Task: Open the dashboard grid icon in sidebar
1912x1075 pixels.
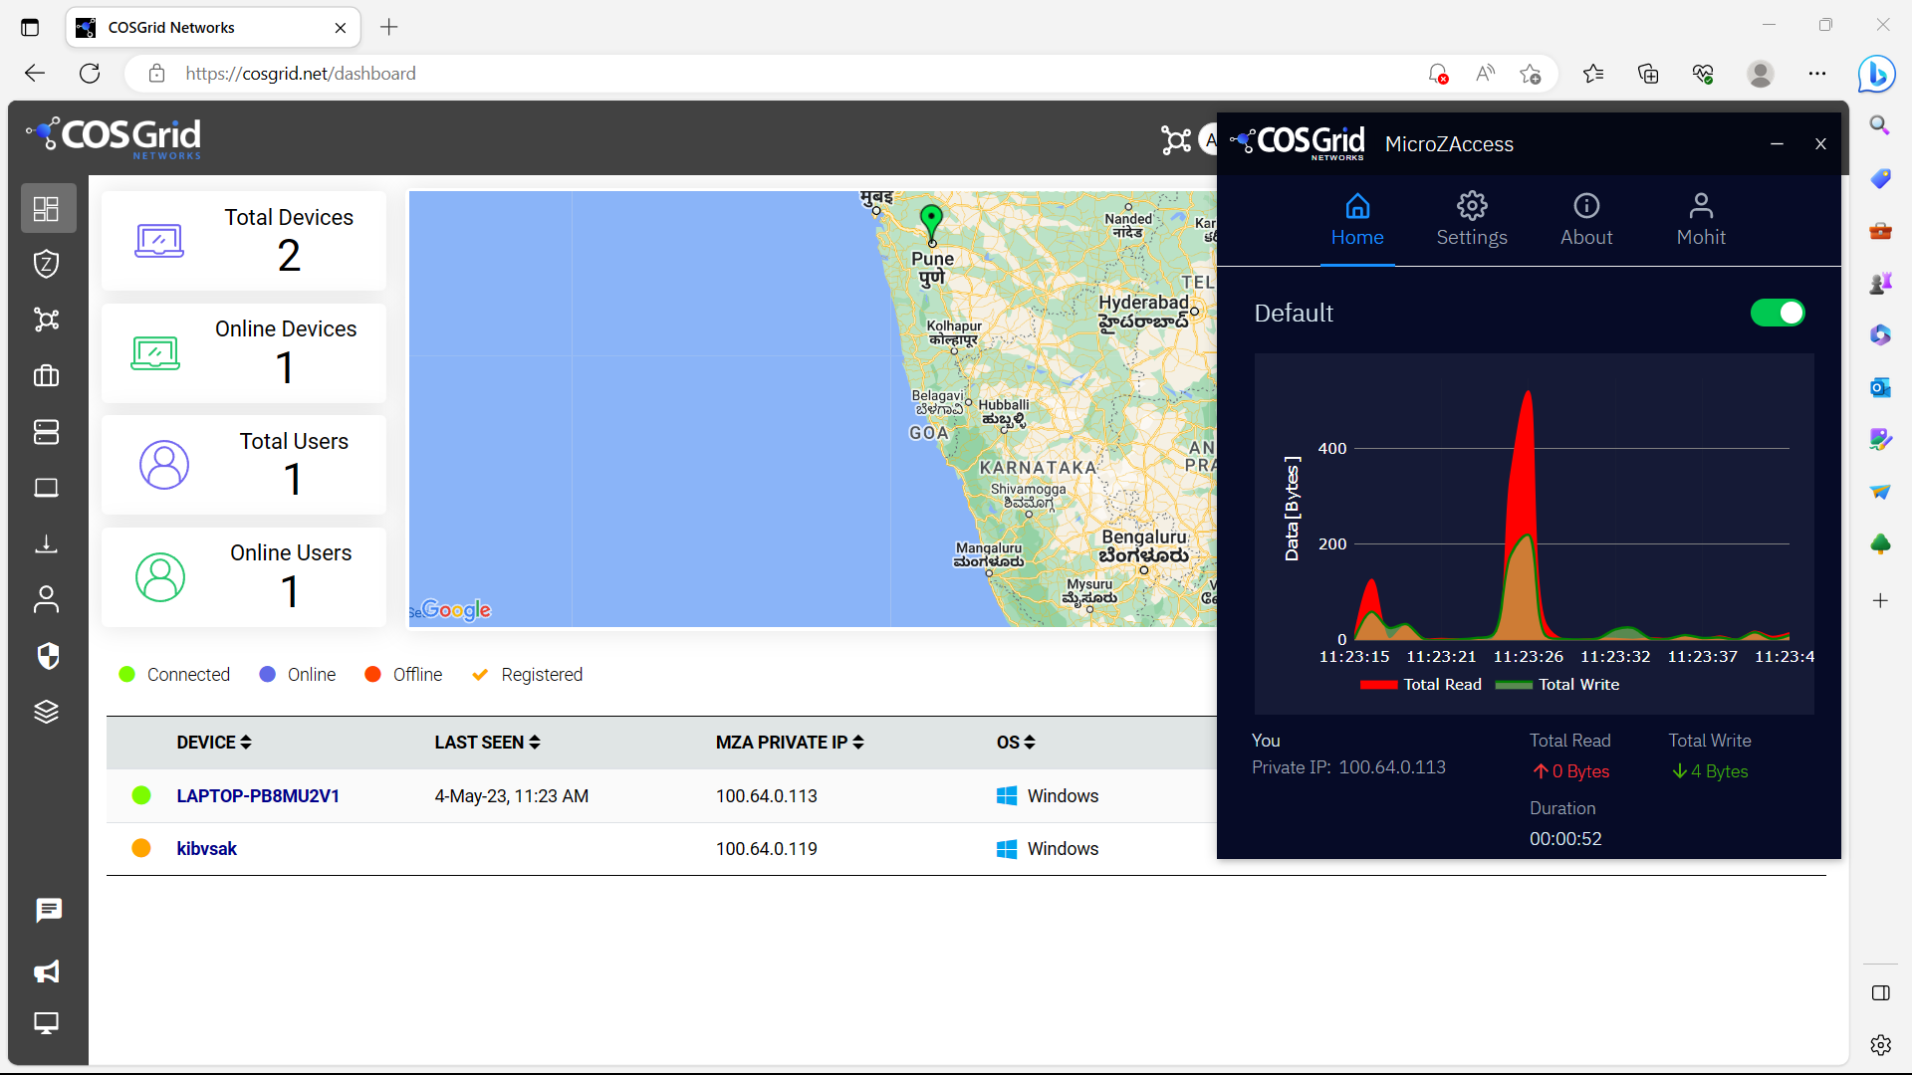Action: pos(47,209)
